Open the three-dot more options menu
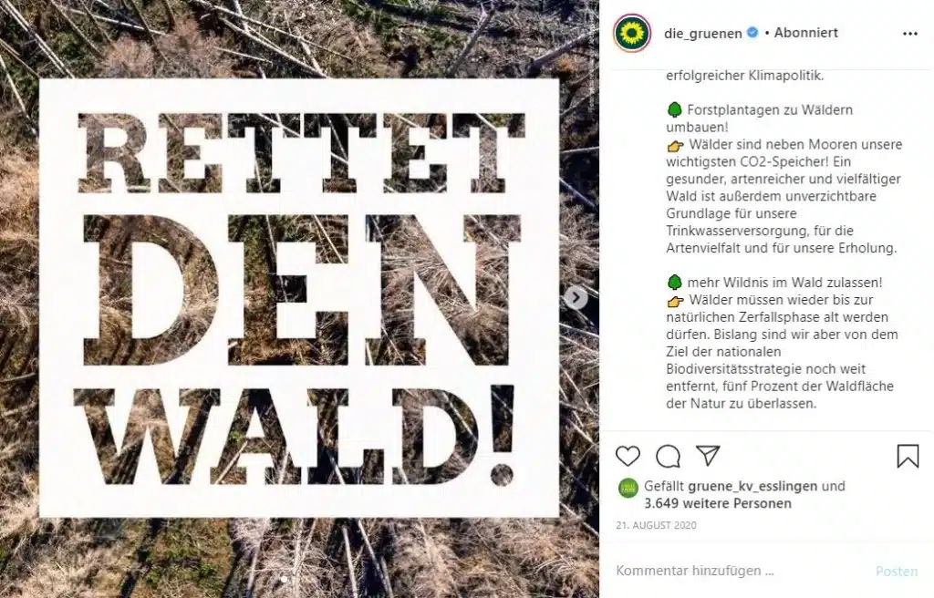 tap(909, 34)
